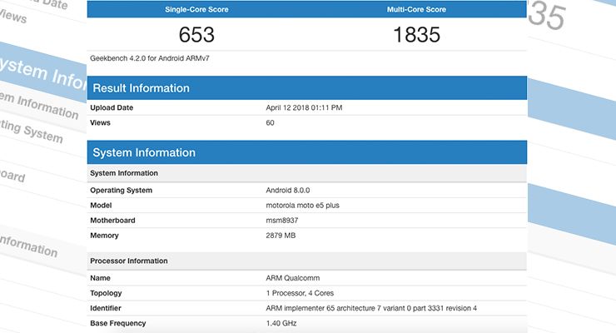Screen dimensions: 616x333
Task: Click the blue System Information section header
Action: tap(144, 152)
